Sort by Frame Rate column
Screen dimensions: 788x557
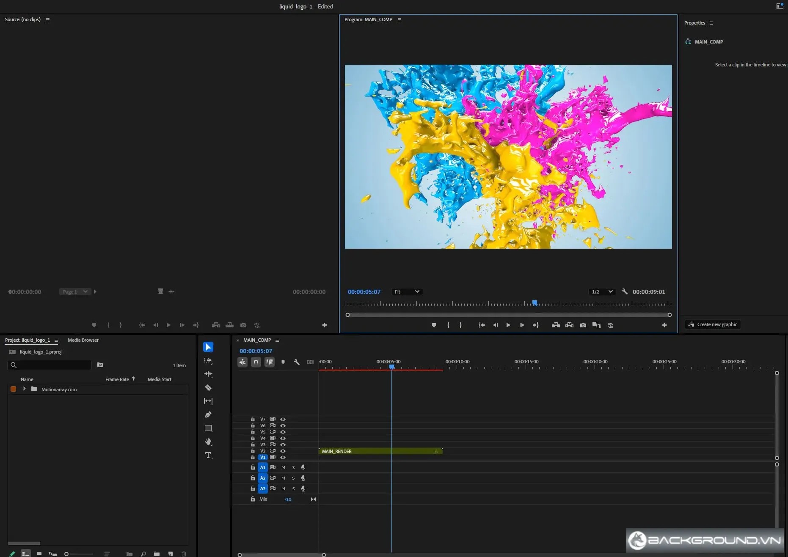pos(117,379)
